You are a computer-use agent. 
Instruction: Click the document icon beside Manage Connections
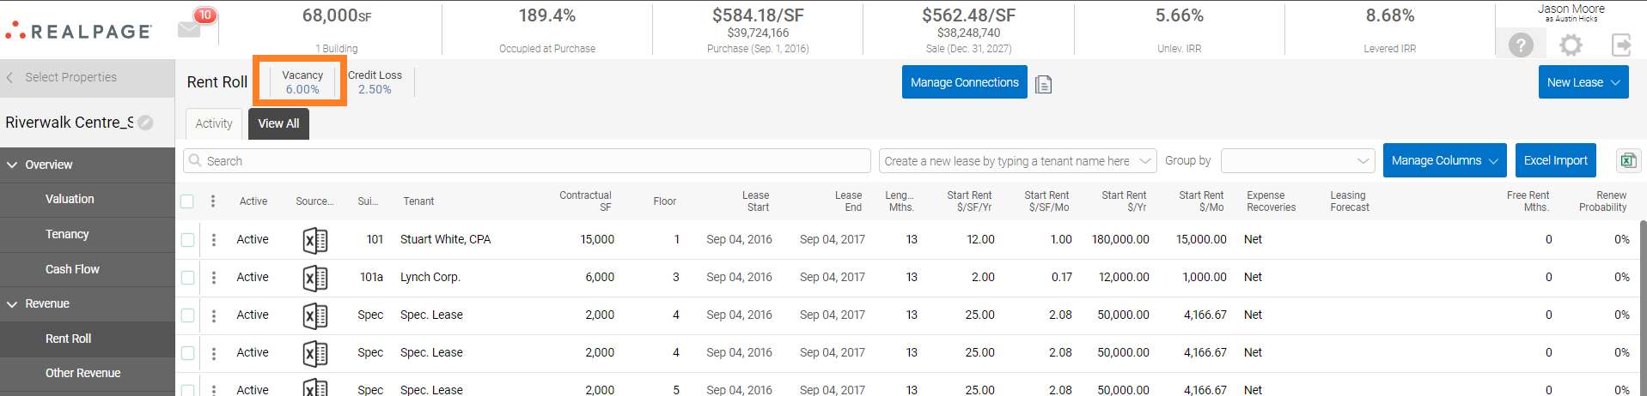pos(1044,84)
